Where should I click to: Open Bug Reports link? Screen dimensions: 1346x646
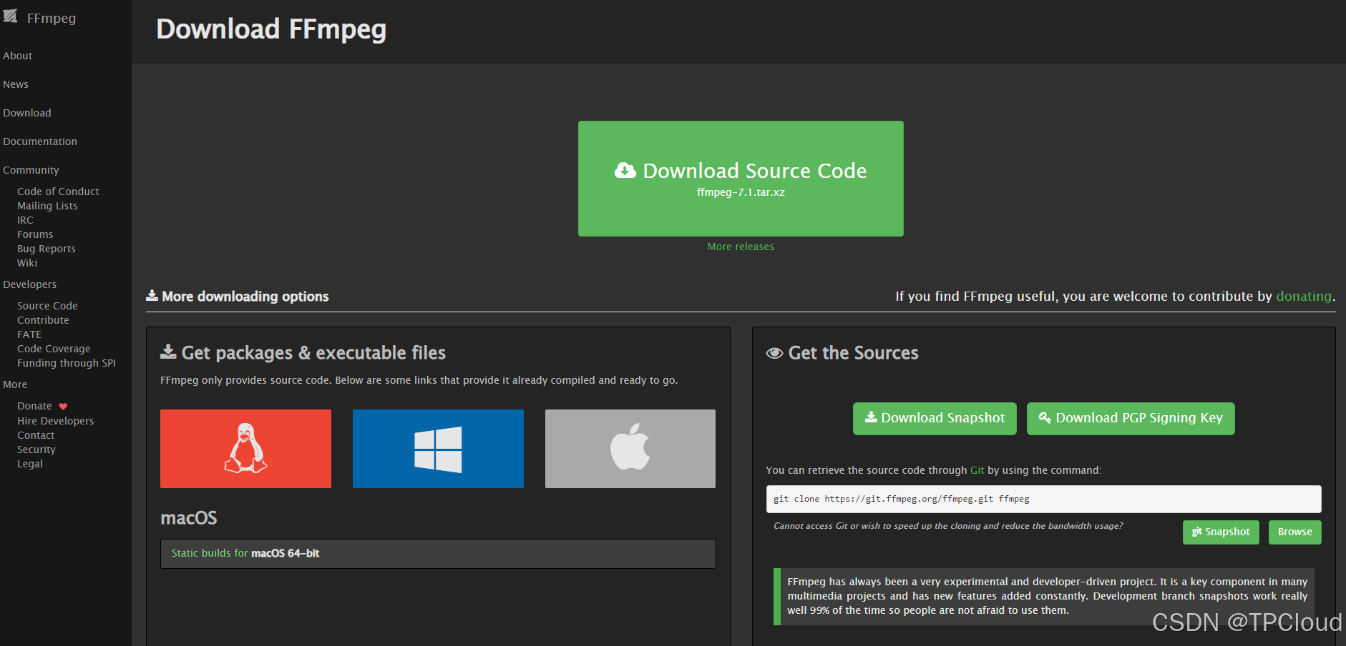click(47, 249)
